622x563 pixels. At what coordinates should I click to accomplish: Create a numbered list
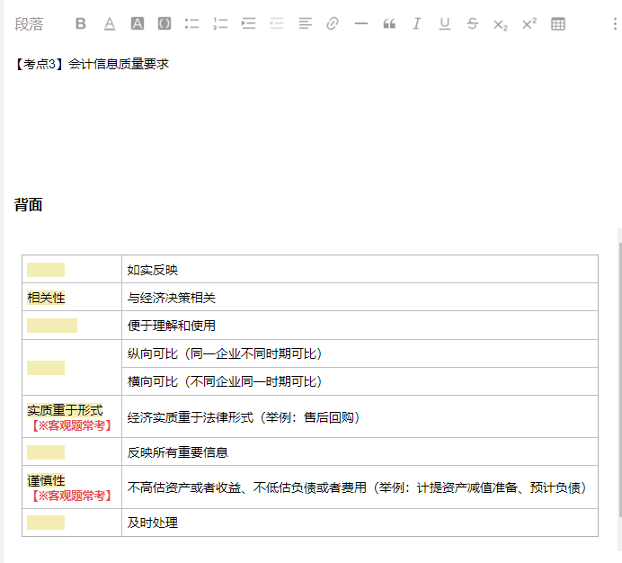coord(220,23)
